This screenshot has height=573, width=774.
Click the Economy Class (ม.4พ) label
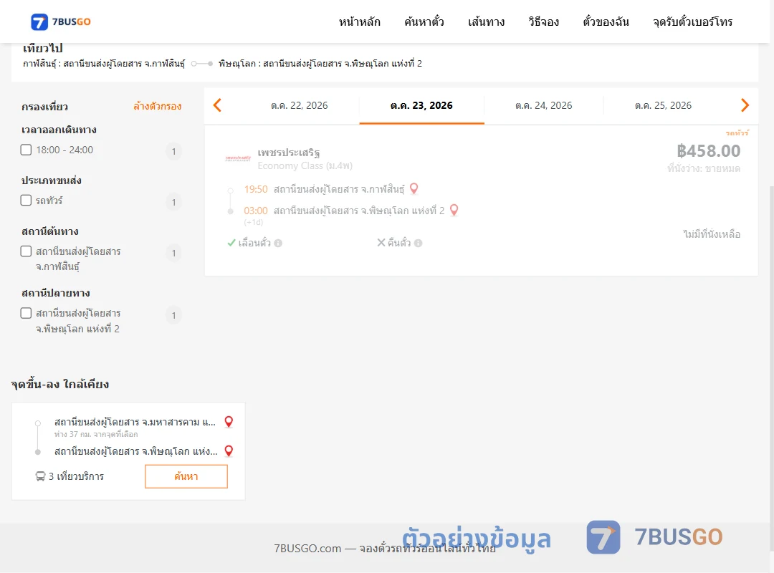coord(305,166)
